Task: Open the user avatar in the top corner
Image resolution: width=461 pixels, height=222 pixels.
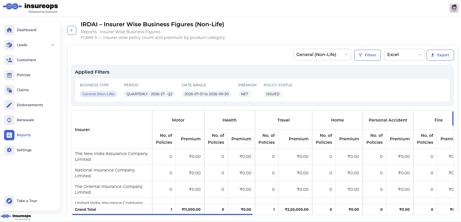Action: tap(454, 8)
